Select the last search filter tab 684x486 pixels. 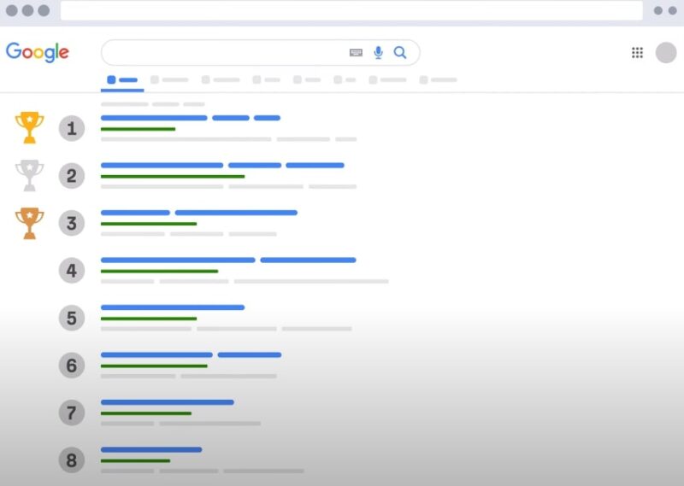438,79
